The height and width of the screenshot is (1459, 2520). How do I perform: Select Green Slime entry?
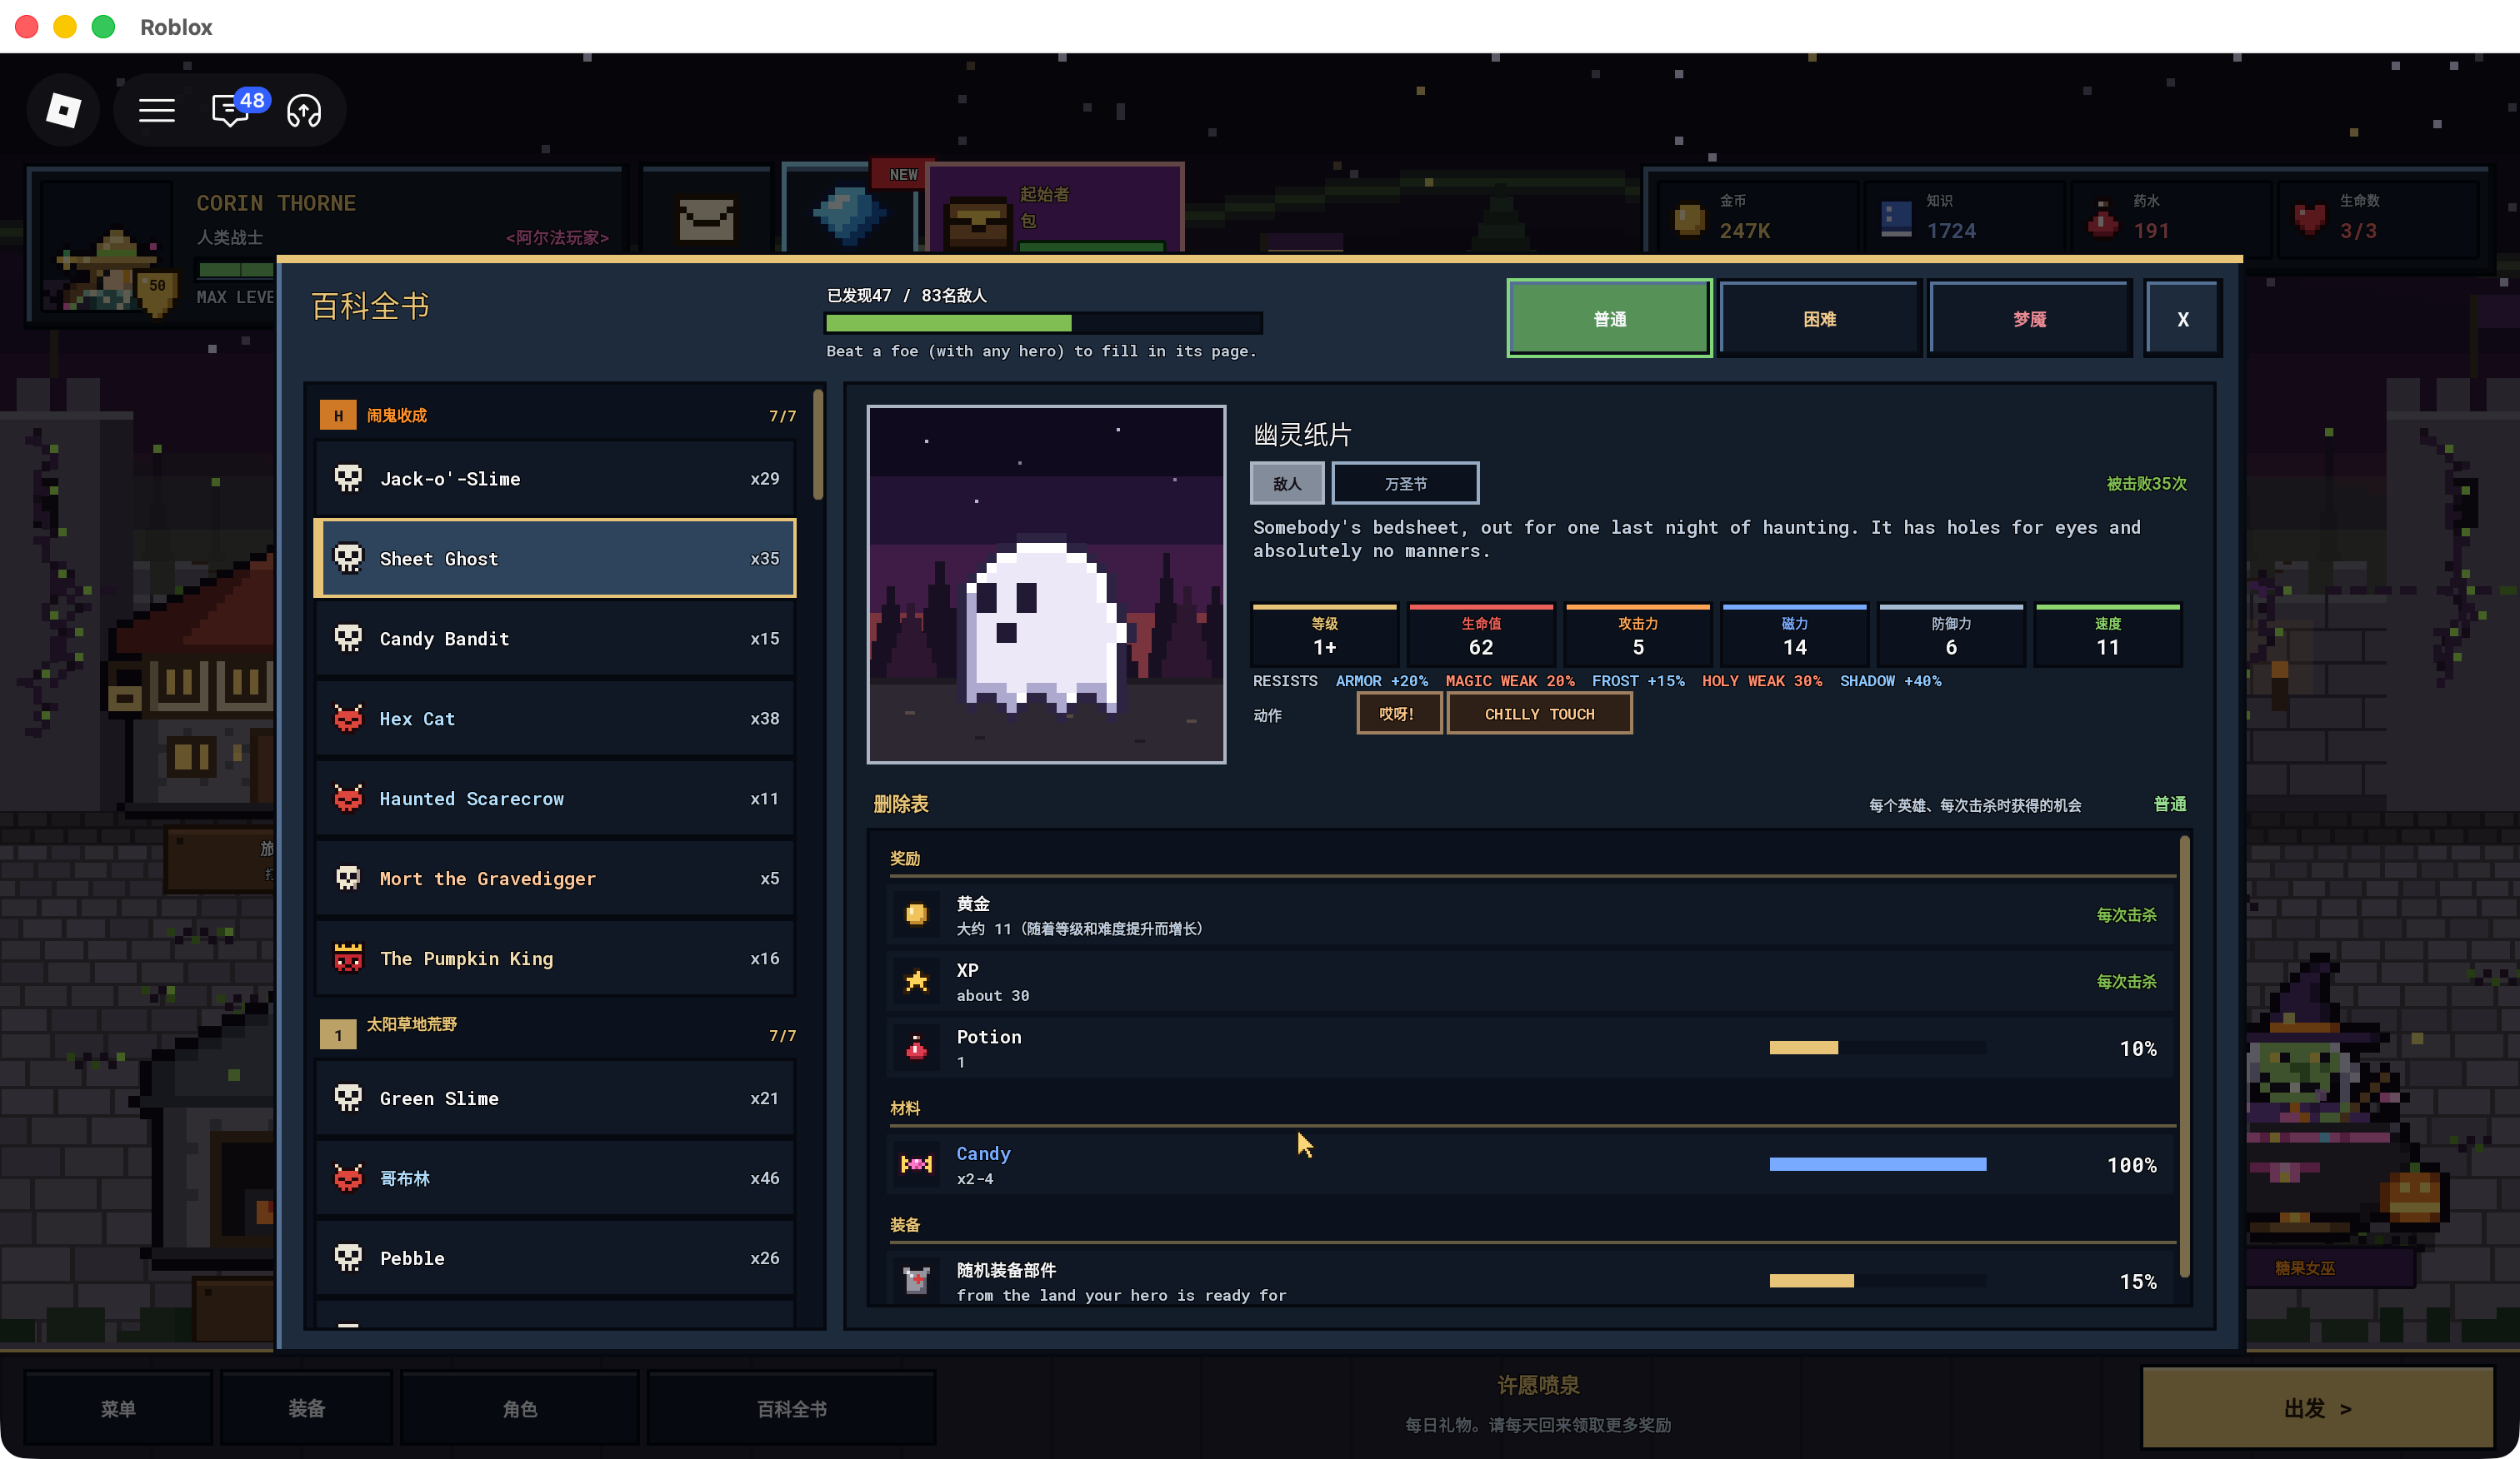556,1098
